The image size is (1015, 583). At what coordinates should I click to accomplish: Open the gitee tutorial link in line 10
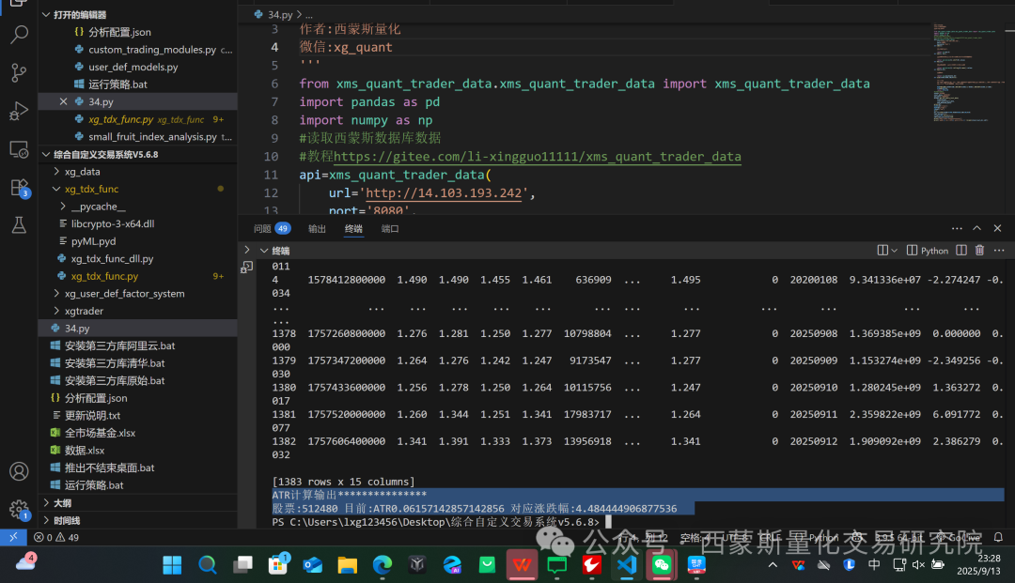click(538, 157)
